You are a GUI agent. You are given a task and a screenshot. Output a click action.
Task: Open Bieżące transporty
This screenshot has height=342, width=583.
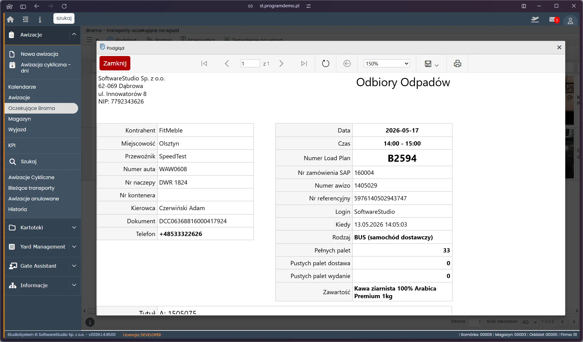point(31,188)
